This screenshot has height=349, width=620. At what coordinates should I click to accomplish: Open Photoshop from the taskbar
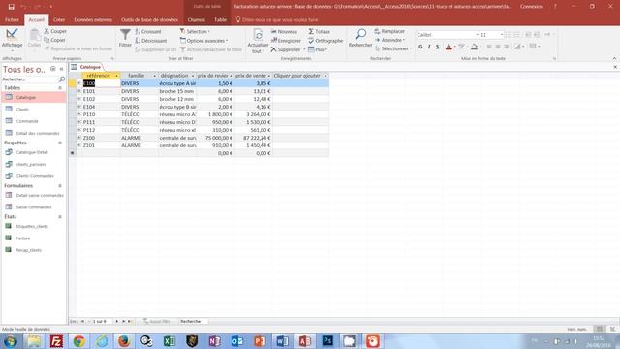327,341
